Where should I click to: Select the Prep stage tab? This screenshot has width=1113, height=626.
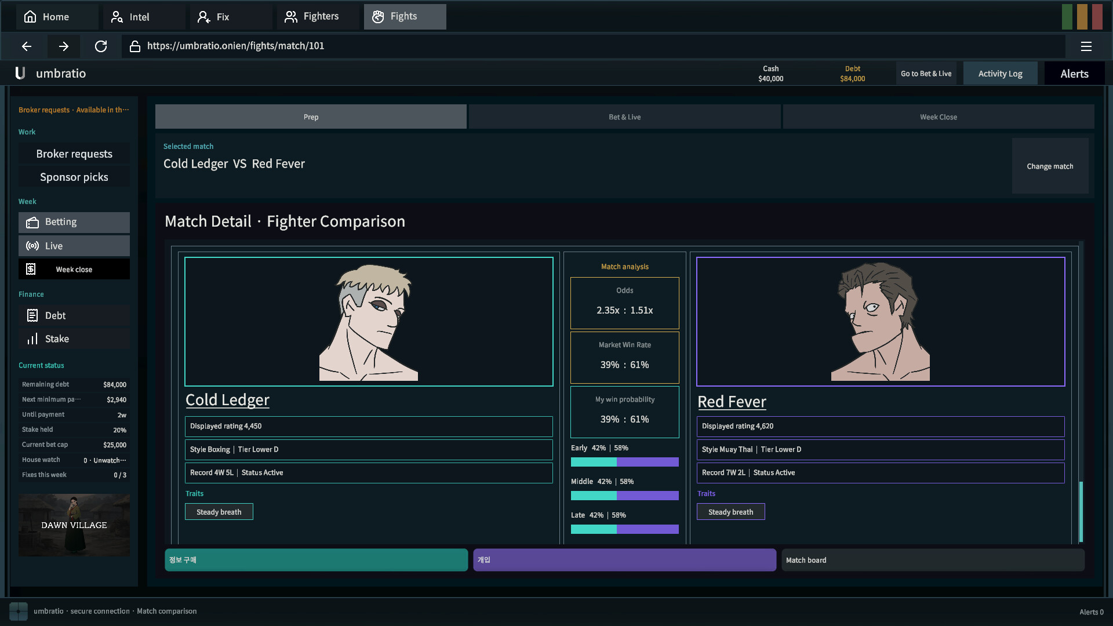(x=311, y=117)
